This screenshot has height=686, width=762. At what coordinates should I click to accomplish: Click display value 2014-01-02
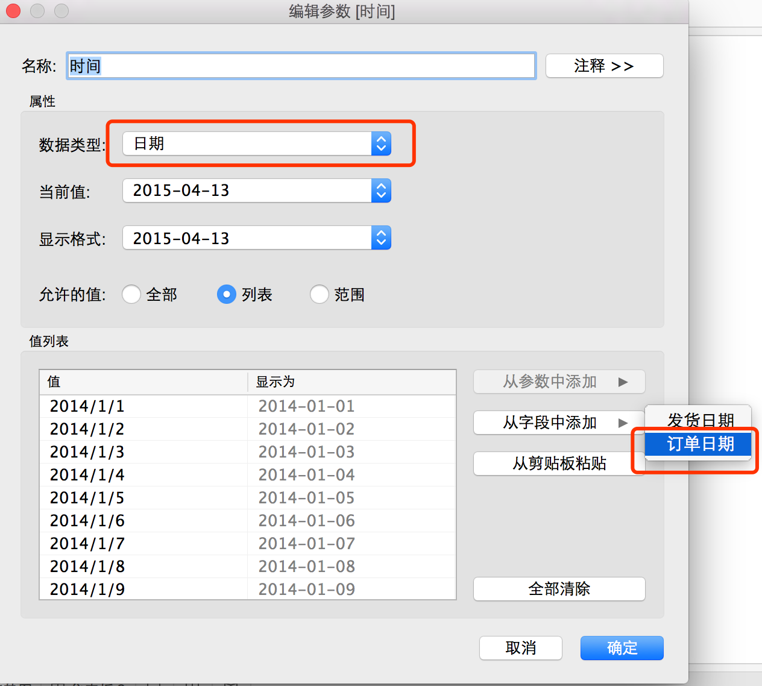[x=306, y=429]
